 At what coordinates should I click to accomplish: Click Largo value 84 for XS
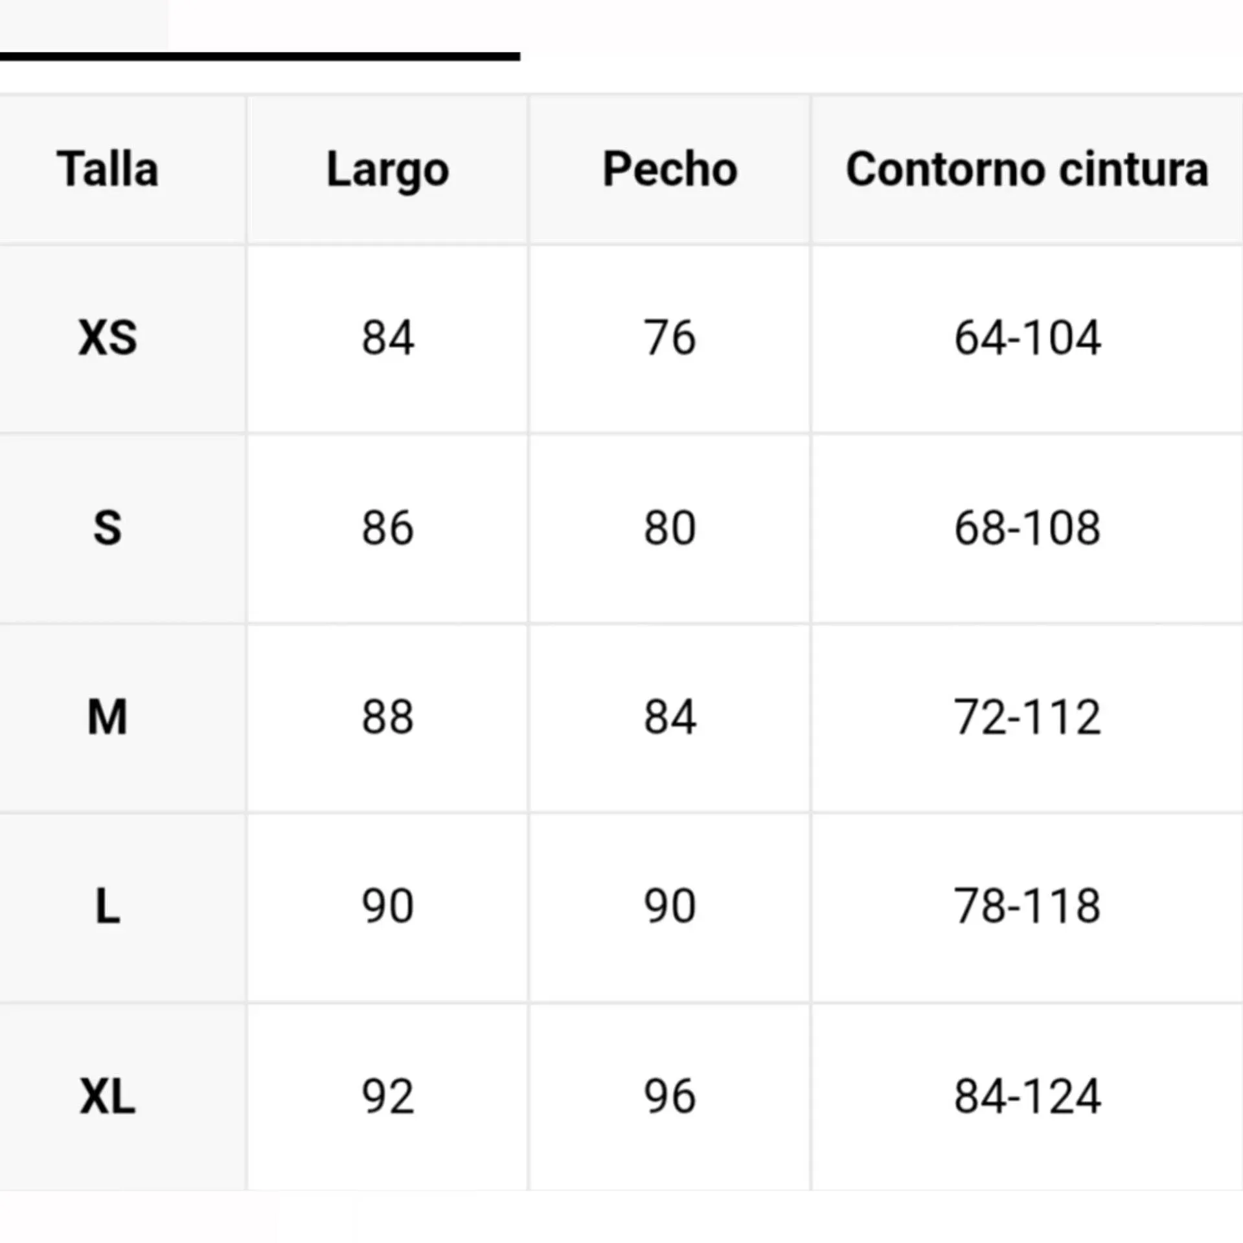click(387, 337)
